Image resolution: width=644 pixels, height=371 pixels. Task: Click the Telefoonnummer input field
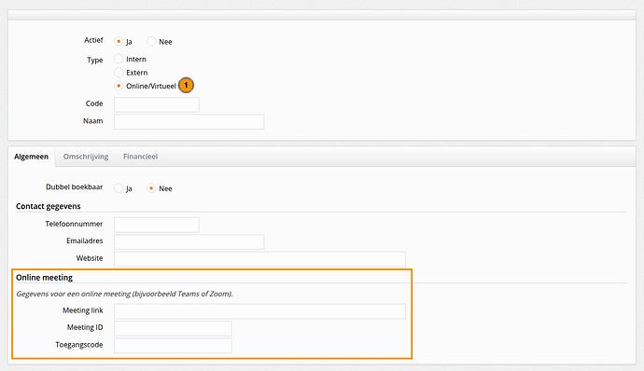tap(157, 225)
